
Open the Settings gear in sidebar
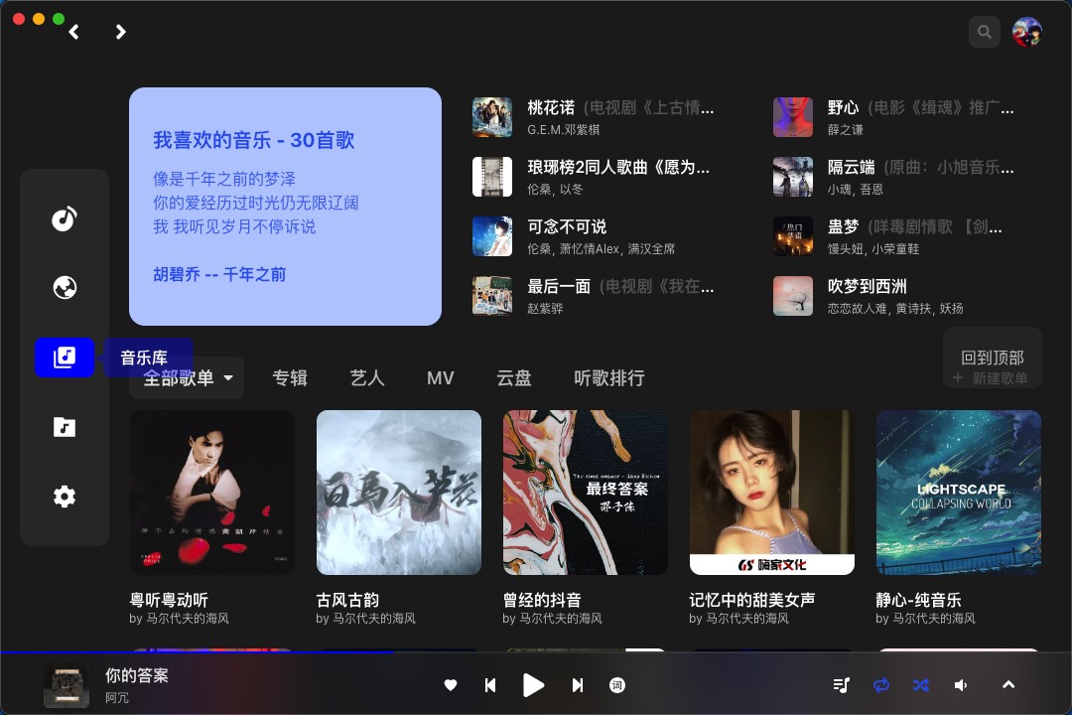pyautogui.click(x=65, y=496)
